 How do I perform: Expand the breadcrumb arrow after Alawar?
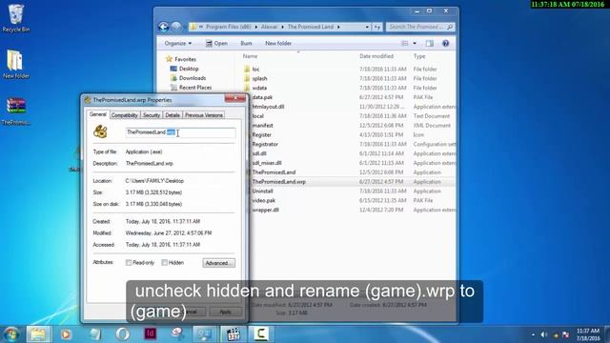coord(283,27)
